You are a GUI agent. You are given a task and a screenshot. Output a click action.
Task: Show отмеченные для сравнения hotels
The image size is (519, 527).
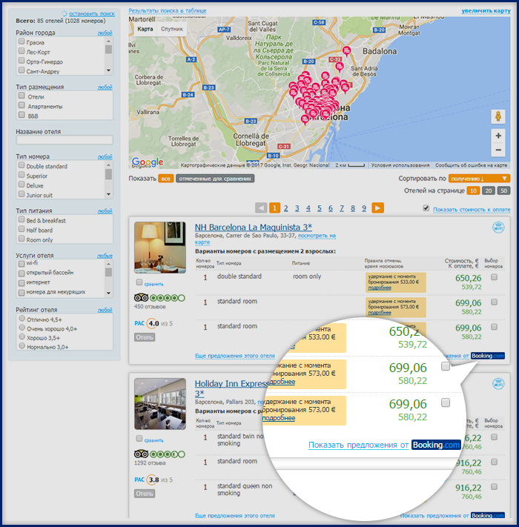click(x=215, y=179)
